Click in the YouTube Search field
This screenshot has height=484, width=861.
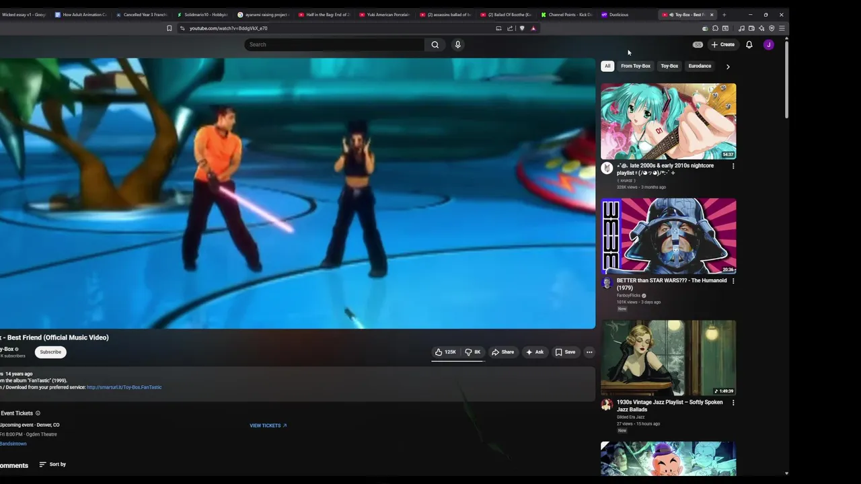click(334, 44)
